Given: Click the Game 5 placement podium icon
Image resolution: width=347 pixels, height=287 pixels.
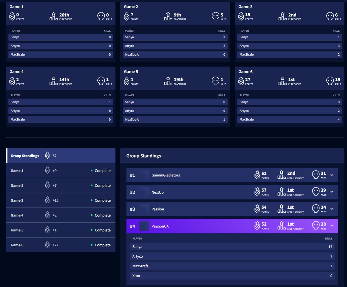Looking at the screenshot, I should pyautogui.click(x=168, y=81).
